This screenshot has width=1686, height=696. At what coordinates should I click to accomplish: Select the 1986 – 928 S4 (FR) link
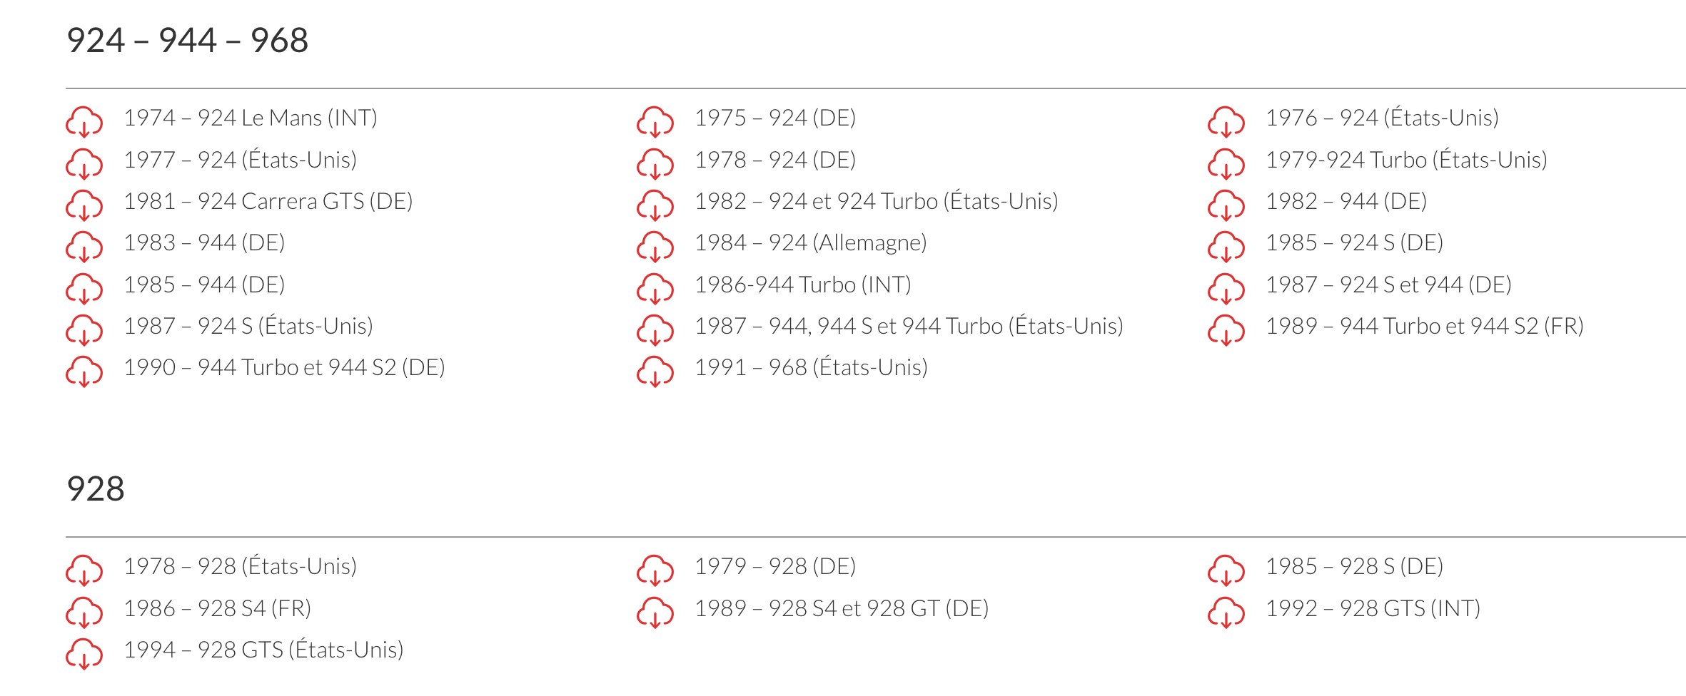point(218,608)
